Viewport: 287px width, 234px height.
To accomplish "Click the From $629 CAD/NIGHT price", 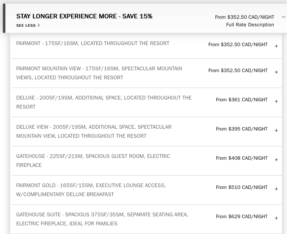I will coord(242,216).
